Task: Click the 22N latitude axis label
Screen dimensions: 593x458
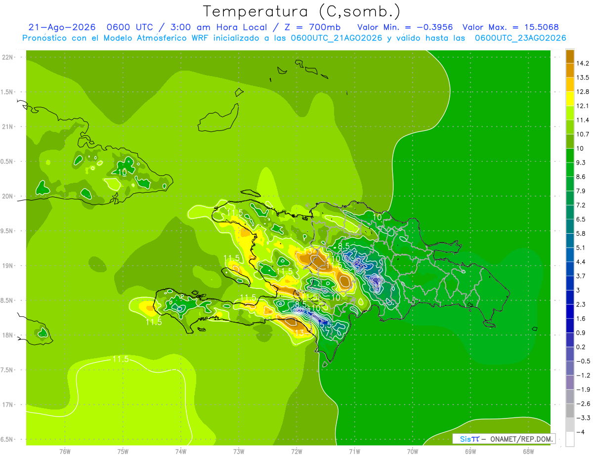Action: (x=8, y=57)
